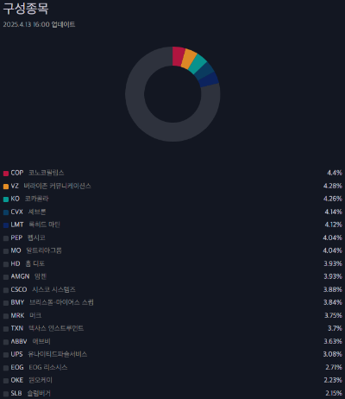Open the SLB holding entry
Viewport: 345px width, 399px height.
click(172, 393)
